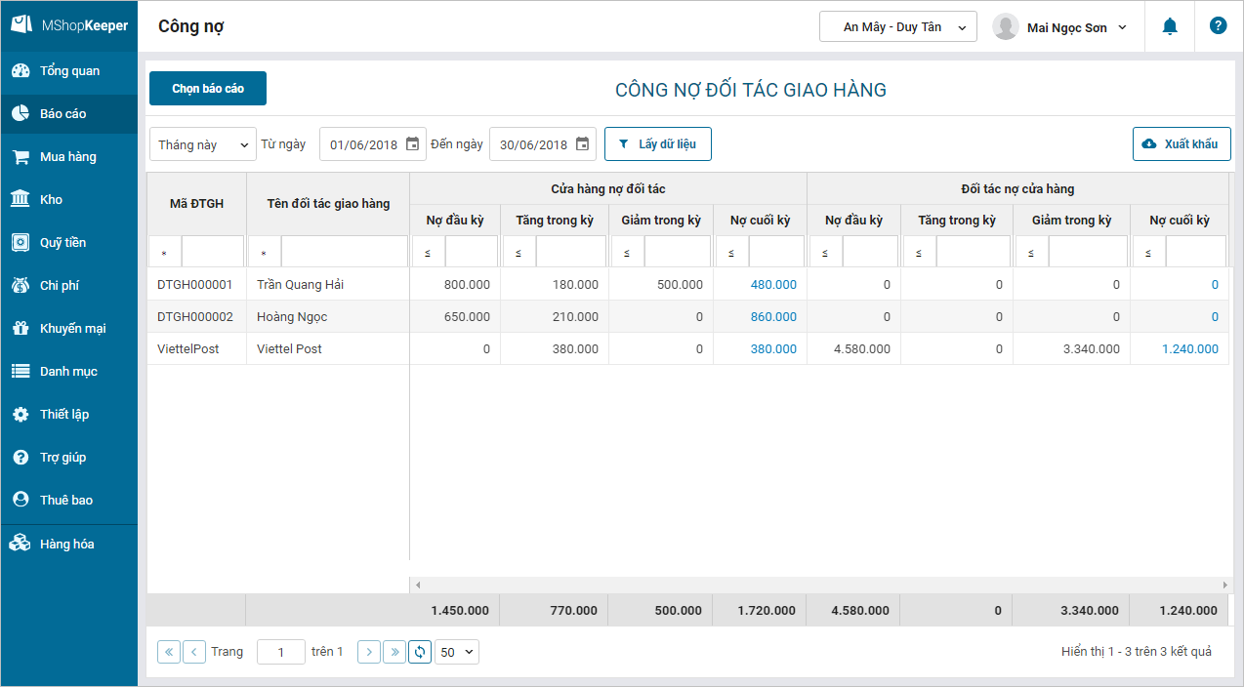
Task: Select Thiết lập in the sidebar
Action: 69,415
